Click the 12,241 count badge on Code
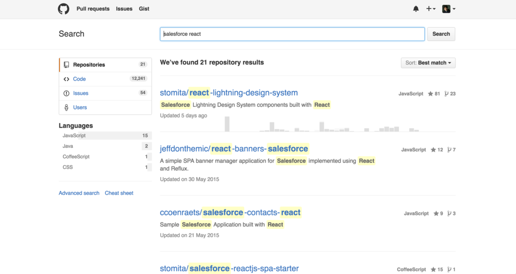 click(x=138, y=79)
